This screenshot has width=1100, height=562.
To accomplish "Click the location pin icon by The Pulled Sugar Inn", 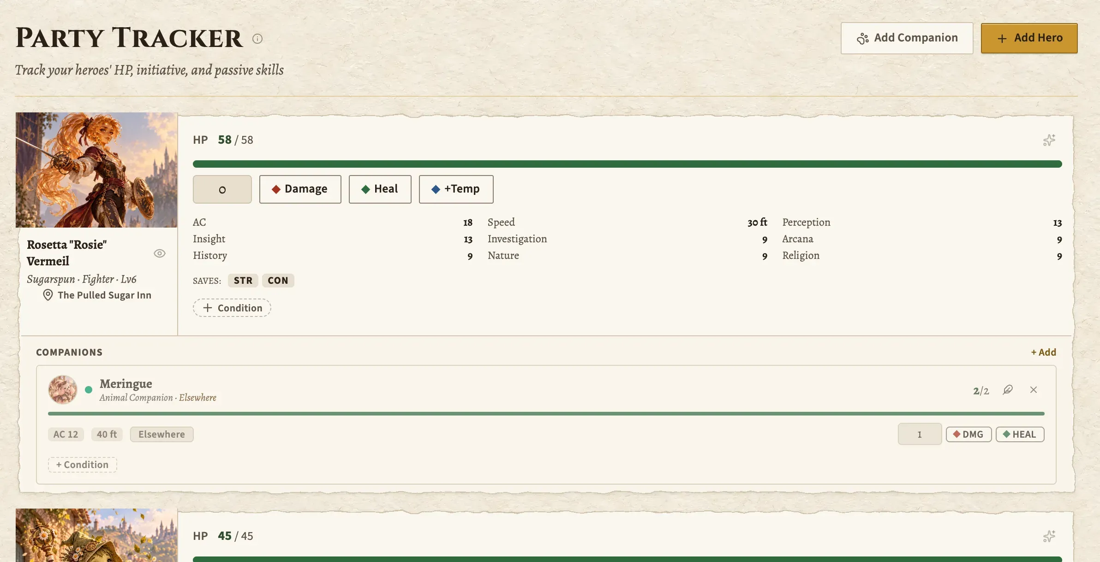I will (48, 295).
